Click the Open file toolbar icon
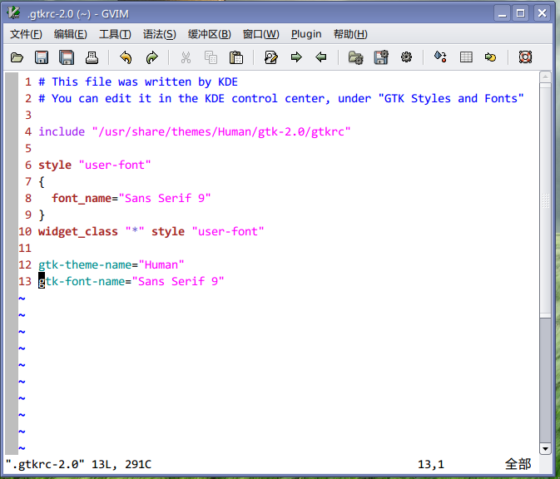This screenshot has height=479, width=560. [17, 57]
